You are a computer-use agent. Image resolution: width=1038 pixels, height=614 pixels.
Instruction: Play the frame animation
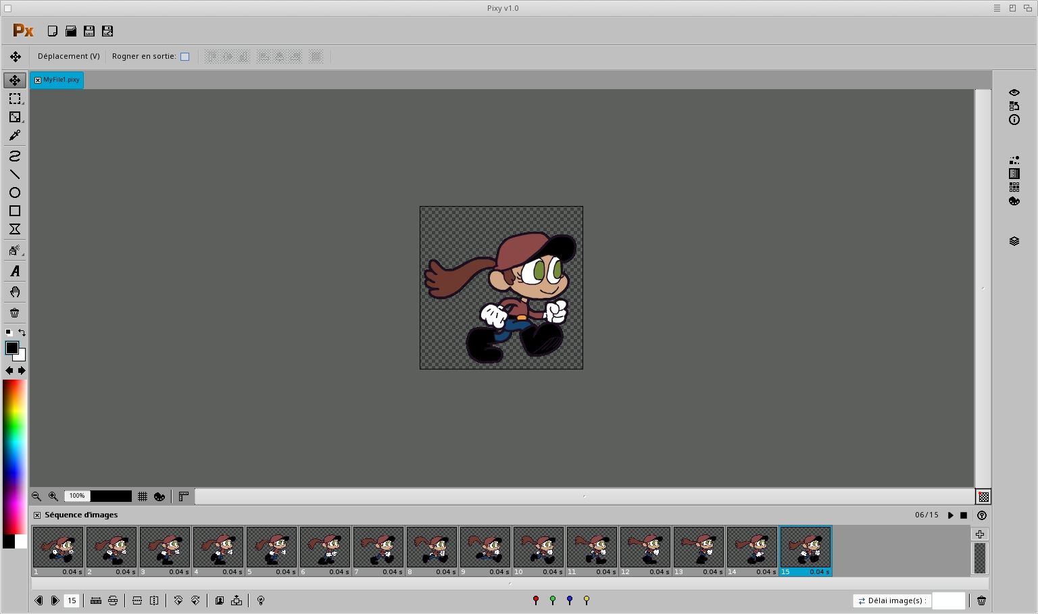tap(951, 515)
